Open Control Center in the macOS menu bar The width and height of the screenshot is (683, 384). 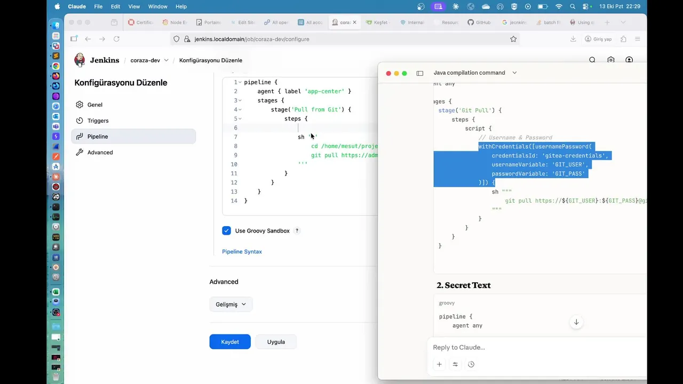pos(586,6)
